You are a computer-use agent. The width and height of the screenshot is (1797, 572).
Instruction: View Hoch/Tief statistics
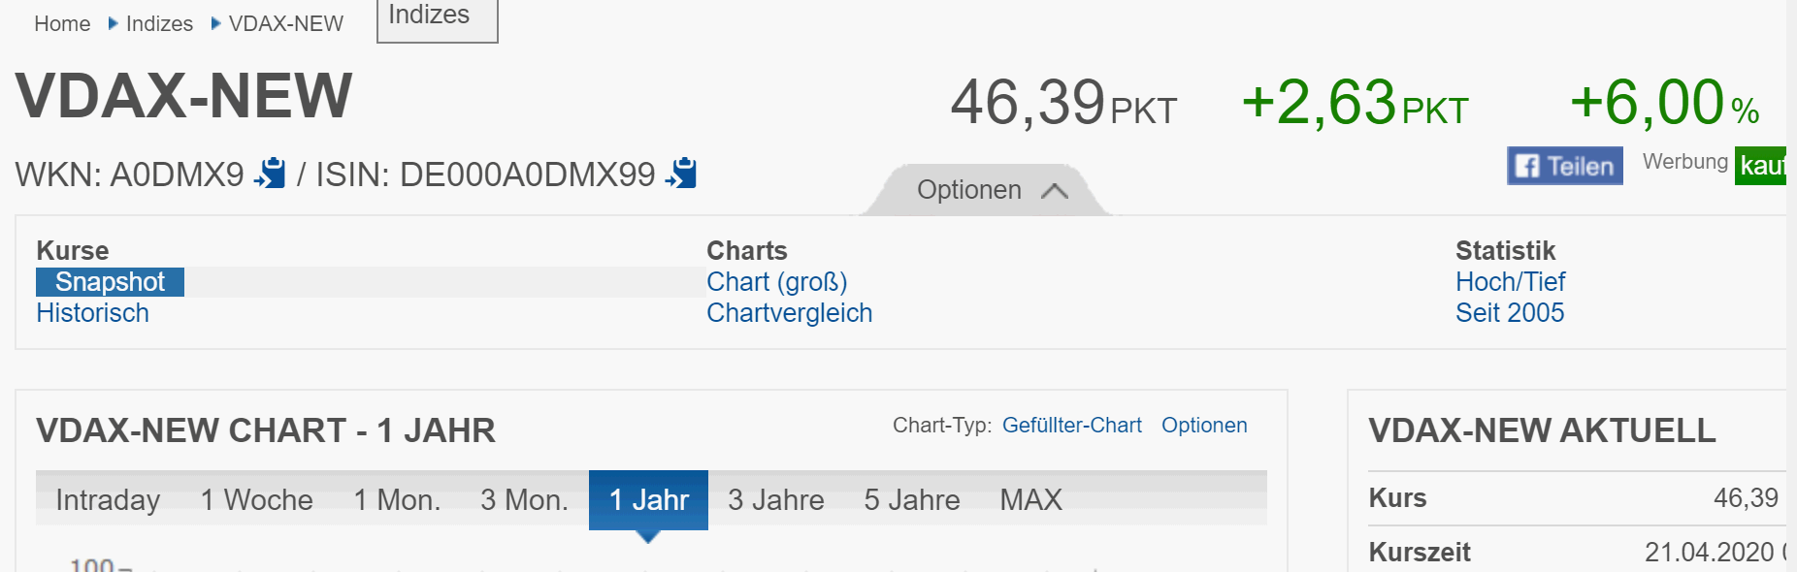pyautogui.click(x=1510, y=282)
